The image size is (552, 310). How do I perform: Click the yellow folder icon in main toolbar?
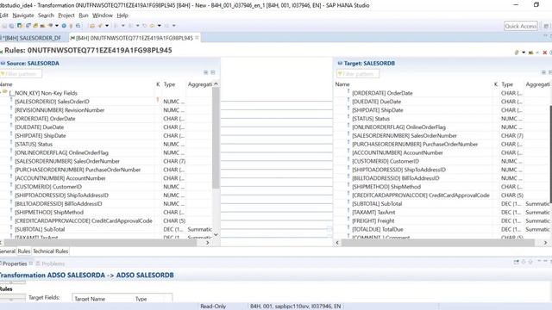coord(35,26)
